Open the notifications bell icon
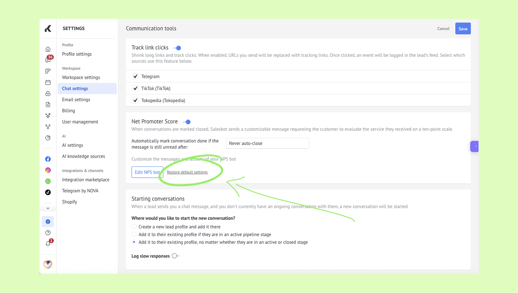The width and height of the screenshot is (518, 293). 48,243
